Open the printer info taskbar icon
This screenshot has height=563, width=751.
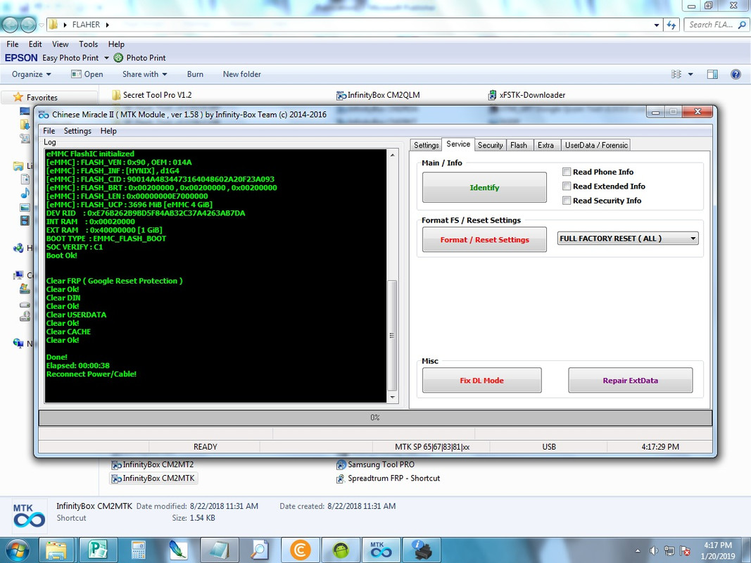tap(422, 550)
